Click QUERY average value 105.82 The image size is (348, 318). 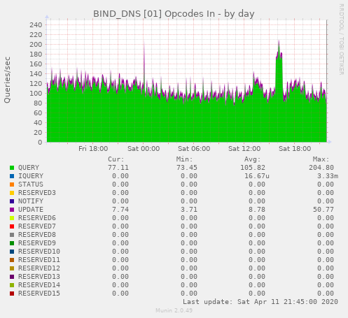[x=253, y=168]
